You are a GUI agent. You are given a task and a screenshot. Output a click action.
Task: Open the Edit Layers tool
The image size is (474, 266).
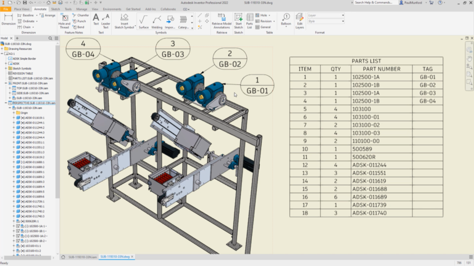pos(299,21)
